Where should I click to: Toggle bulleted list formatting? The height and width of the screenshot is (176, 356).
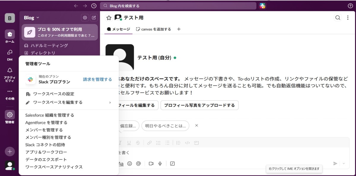click(x=167, y=143)
